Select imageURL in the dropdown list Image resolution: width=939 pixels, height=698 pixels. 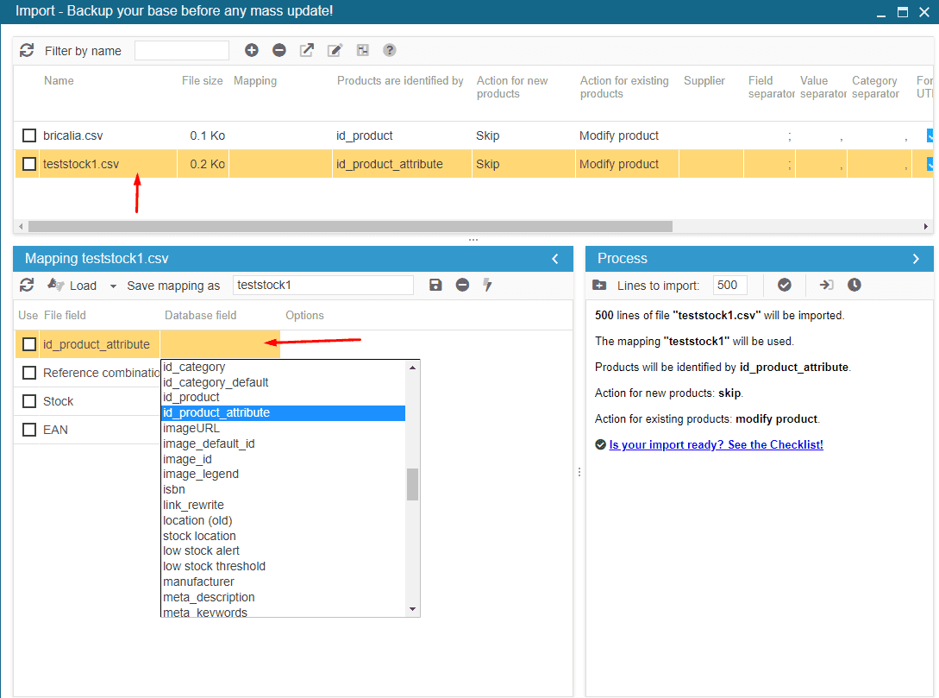pyautogui.click(x=284, y=429)
